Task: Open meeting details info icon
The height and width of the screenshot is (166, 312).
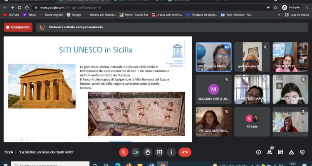Action: [258, 152]
